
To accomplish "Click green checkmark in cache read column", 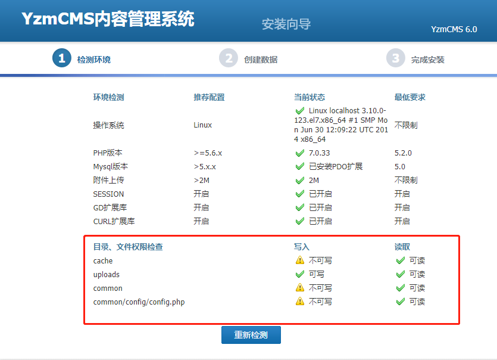I will click(x=401, y=260).
